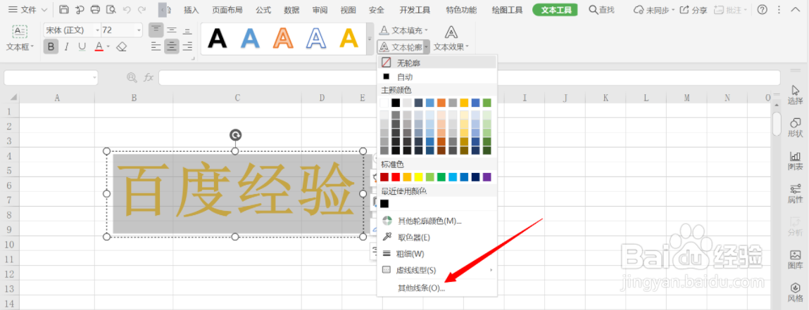Click the Undo arrow icon

tap(127, 10)
